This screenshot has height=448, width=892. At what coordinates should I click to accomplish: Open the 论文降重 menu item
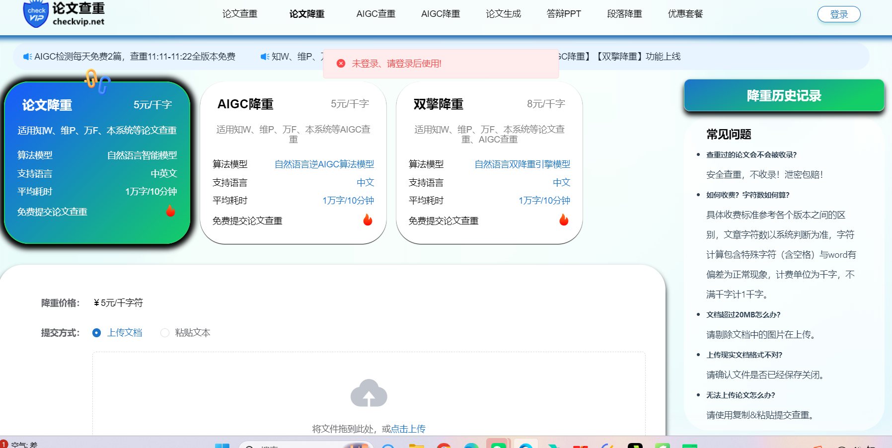coord(307,14)
